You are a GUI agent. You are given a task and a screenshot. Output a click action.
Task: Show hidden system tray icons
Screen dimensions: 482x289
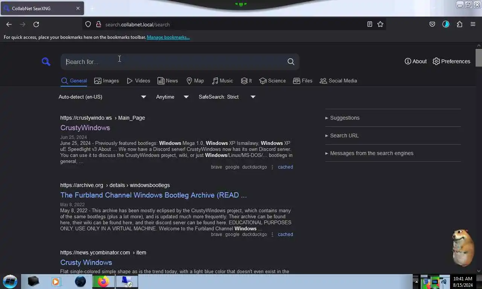tap(416, 282)
